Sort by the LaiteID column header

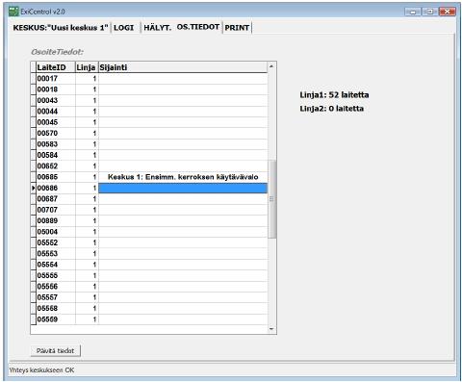coord(56,67)
